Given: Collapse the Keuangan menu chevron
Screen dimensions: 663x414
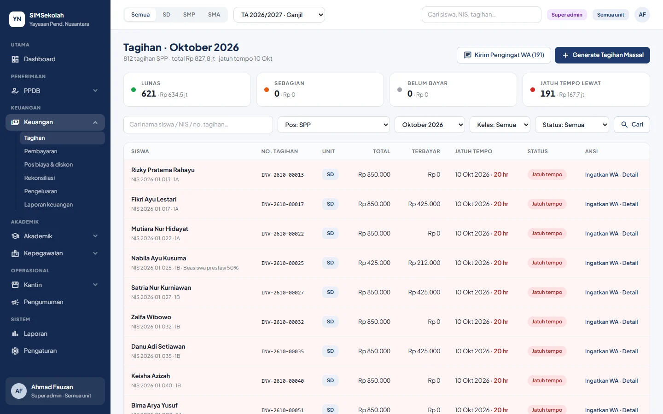Looking at the screenshot, I should click(x=95, y=122).
